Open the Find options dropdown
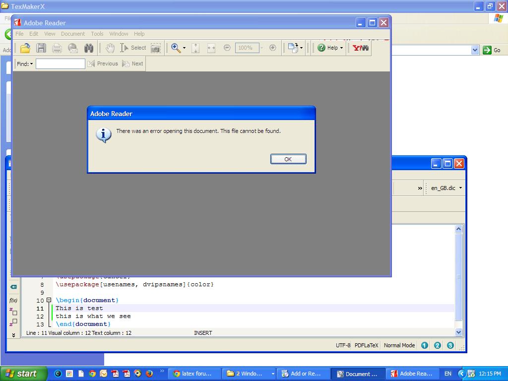This screenshot has height=381, width=508. click(25, 64)
